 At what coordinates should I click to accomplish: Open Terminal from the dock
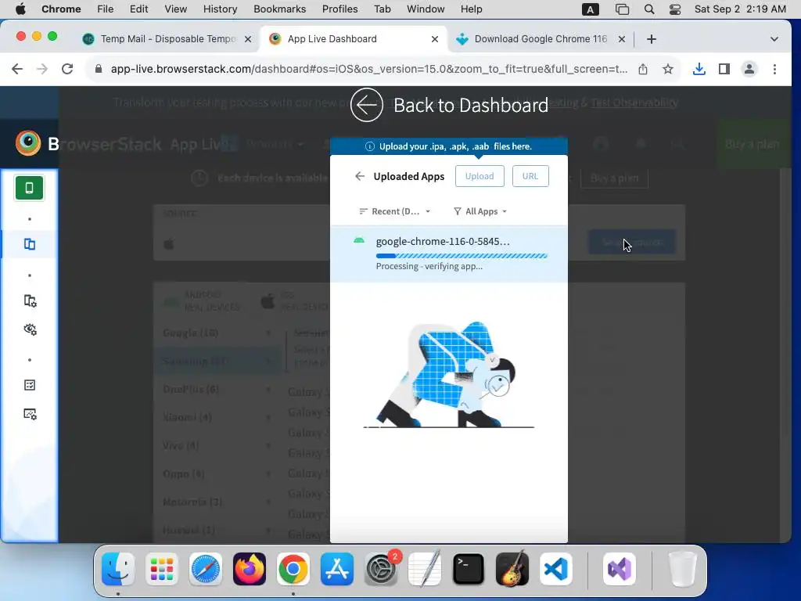point(469,569)
